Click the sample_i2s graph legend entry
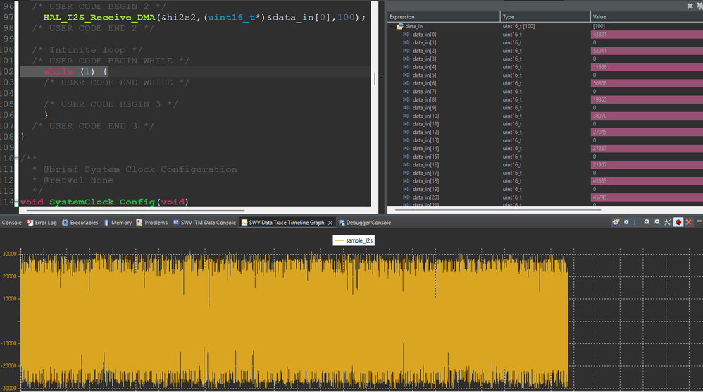Screen dimensions: 703x392 click(x=354, y=240)
